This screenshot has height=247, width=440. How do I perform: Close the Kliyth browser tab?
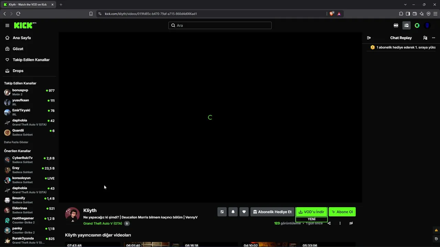[52, 4]
